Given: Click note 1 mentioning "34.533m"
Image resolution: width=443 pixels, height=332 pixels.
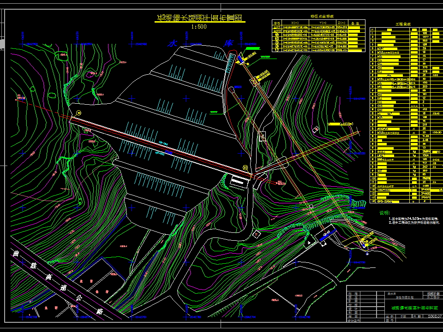Looking at the screenshot, I should [413, 219].
